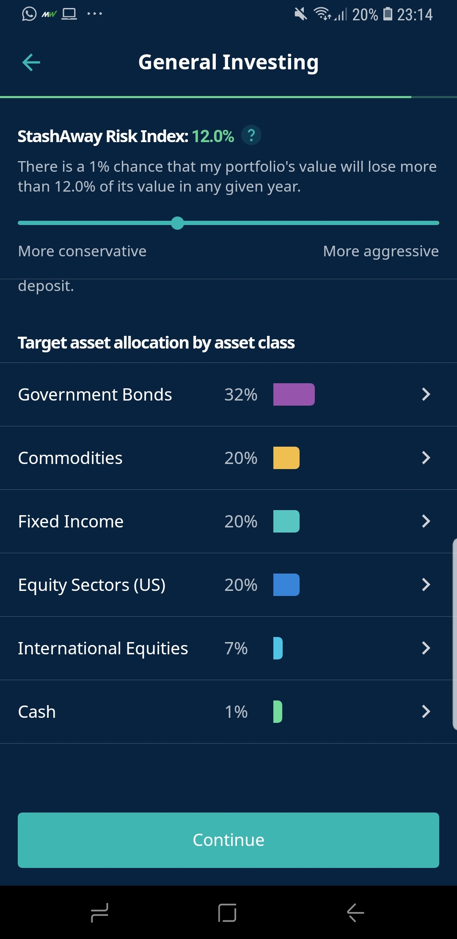Click the risk index slider handle
457x939 pixels.
click(177, 223)
